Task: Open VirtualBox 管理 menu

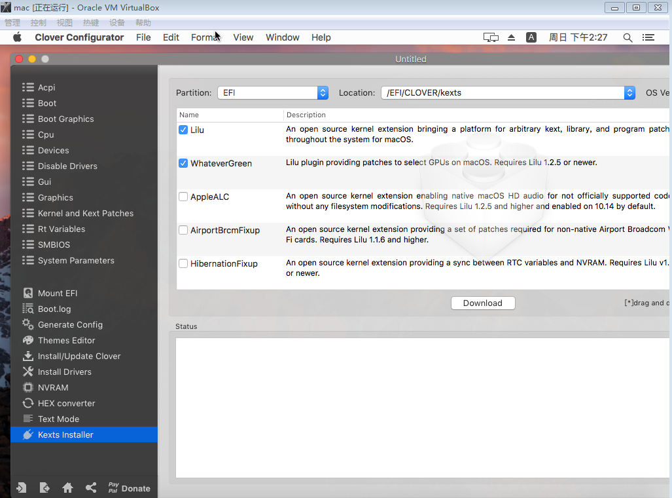Action: tap(12, 23)
